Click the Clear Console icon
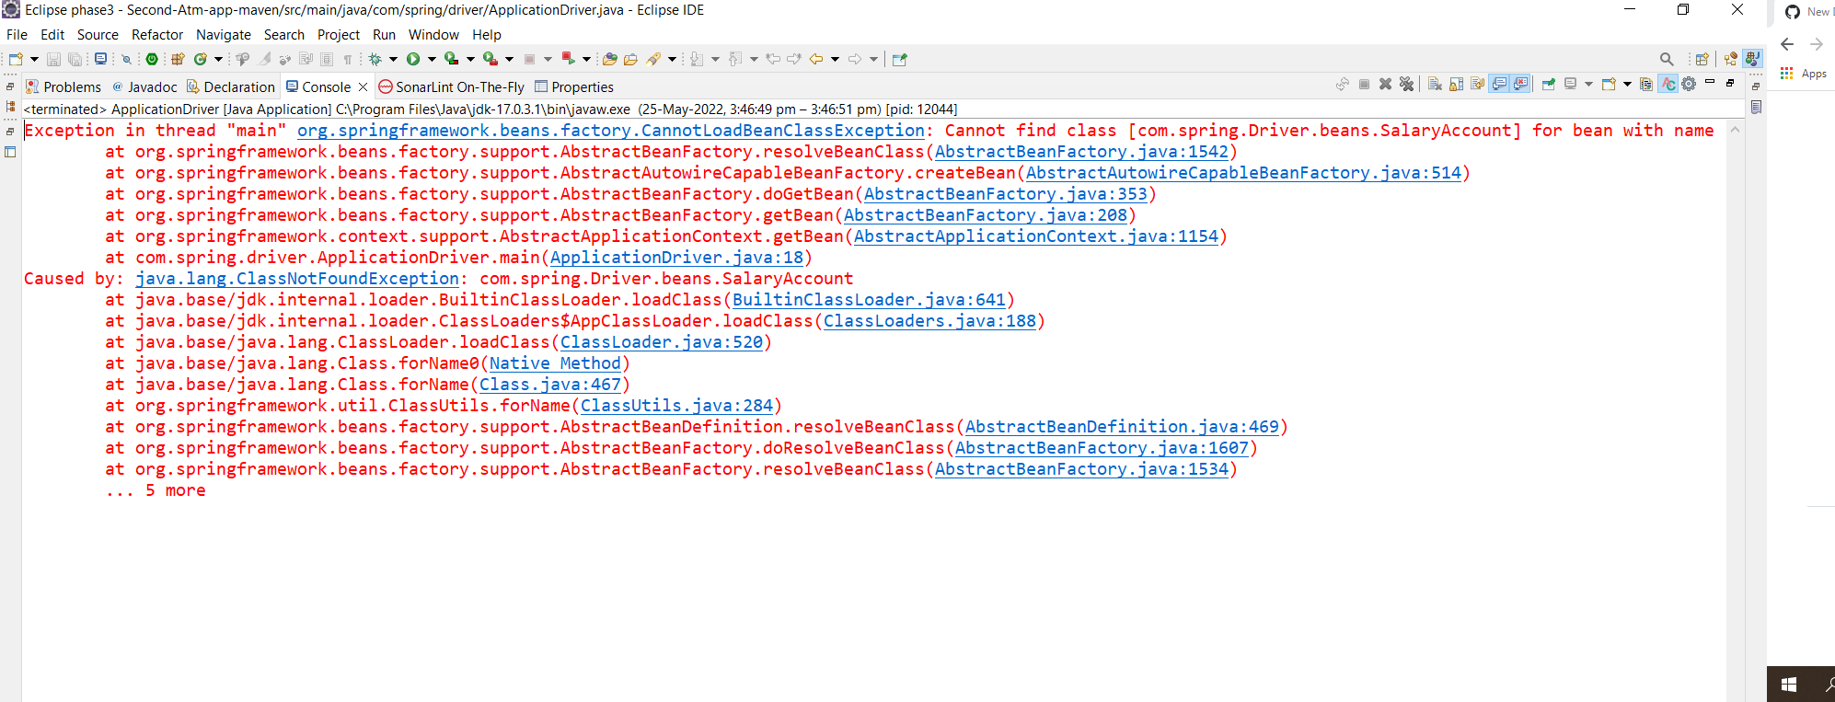Viewport: 1835px width, 702px height. click(1435, 85)
